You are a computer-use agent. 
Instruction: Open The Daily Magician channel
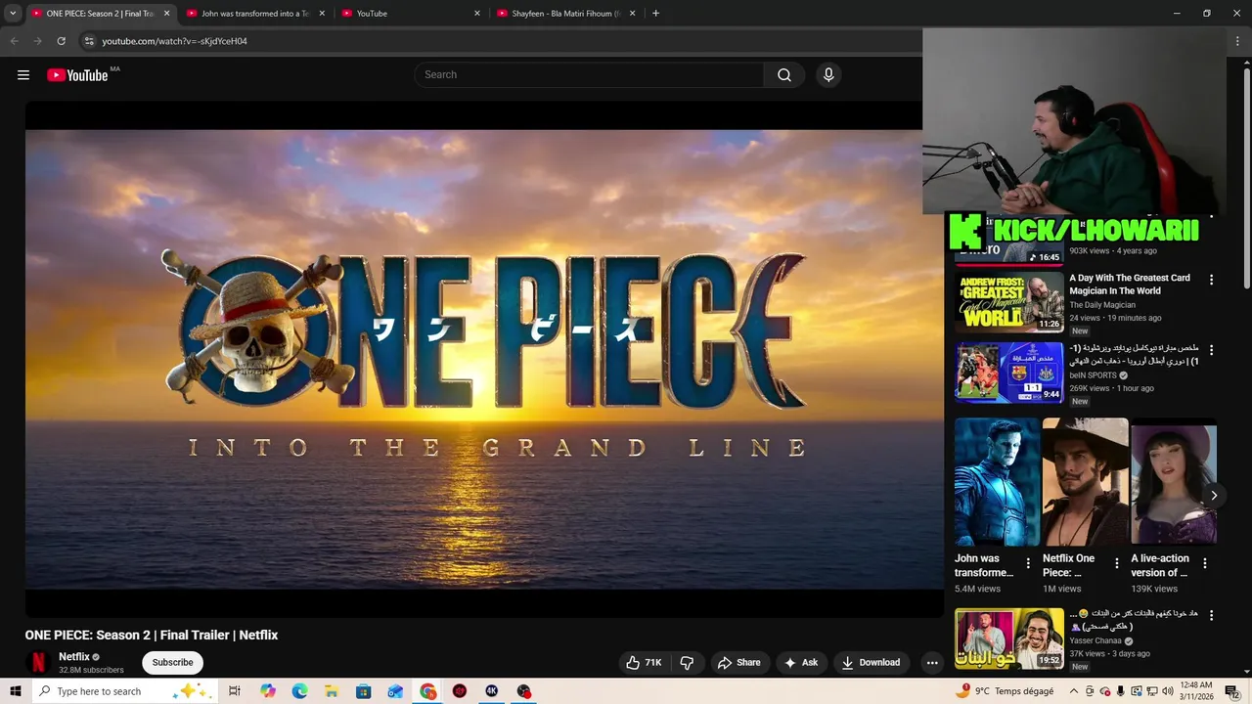(x=1102, y=305)
